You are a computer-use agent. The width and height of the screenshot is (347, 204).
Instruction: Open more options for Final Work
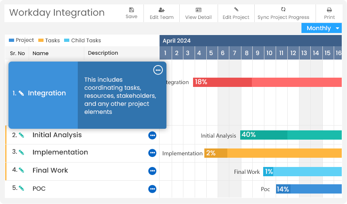pyautogui.click(x=152, y=171)
